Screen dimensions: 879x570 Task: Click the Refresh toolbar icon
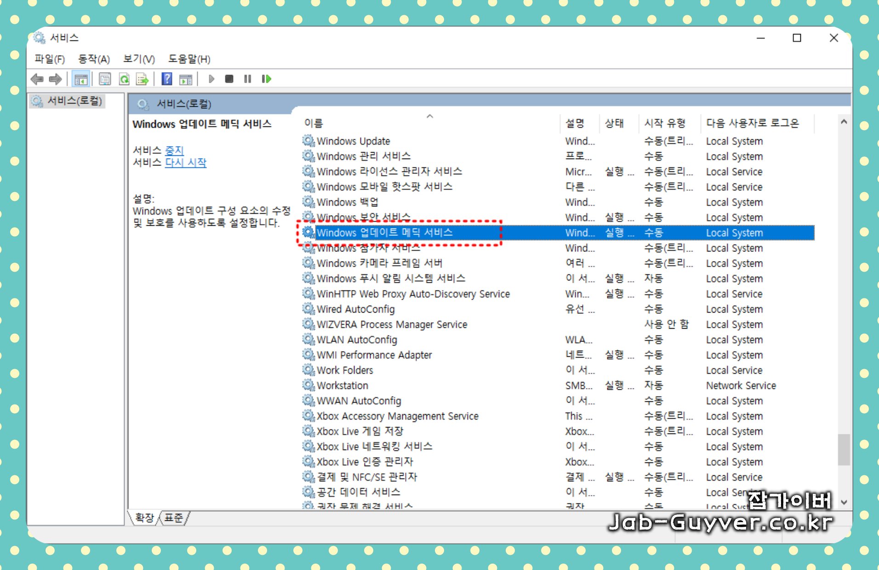(x=124, y=79)
